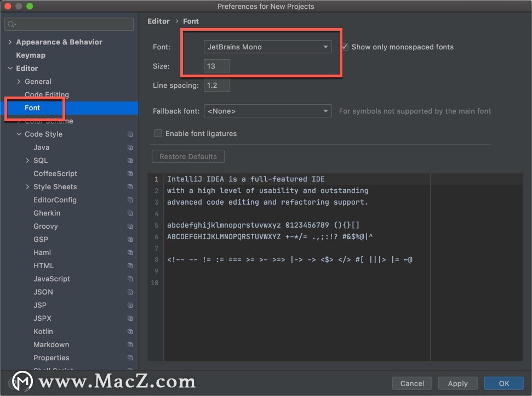Click the project-level copy icon beside Code Style

tap(130, 134)
